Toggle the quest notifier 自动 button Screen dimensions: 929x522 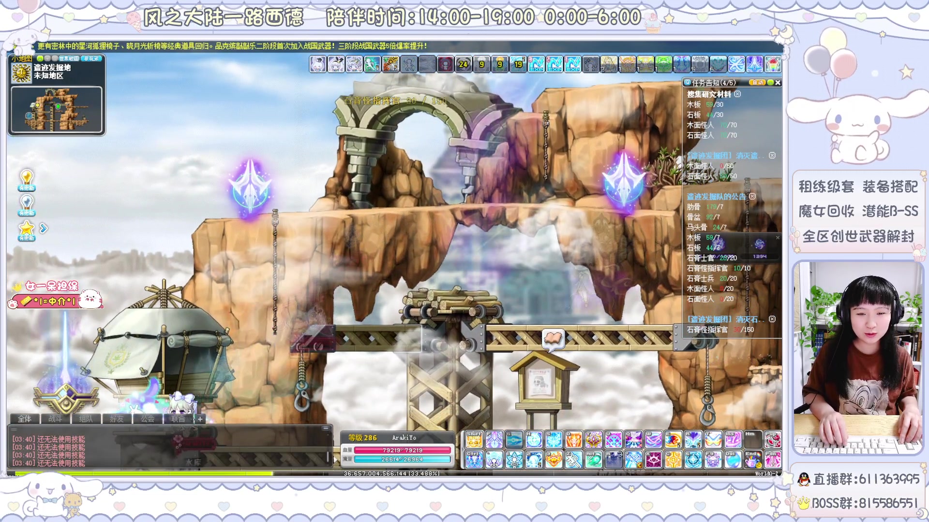tap(757, 83)
